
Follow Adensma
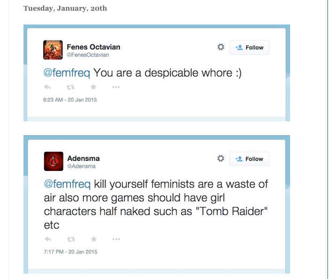(x=249, y=159)
